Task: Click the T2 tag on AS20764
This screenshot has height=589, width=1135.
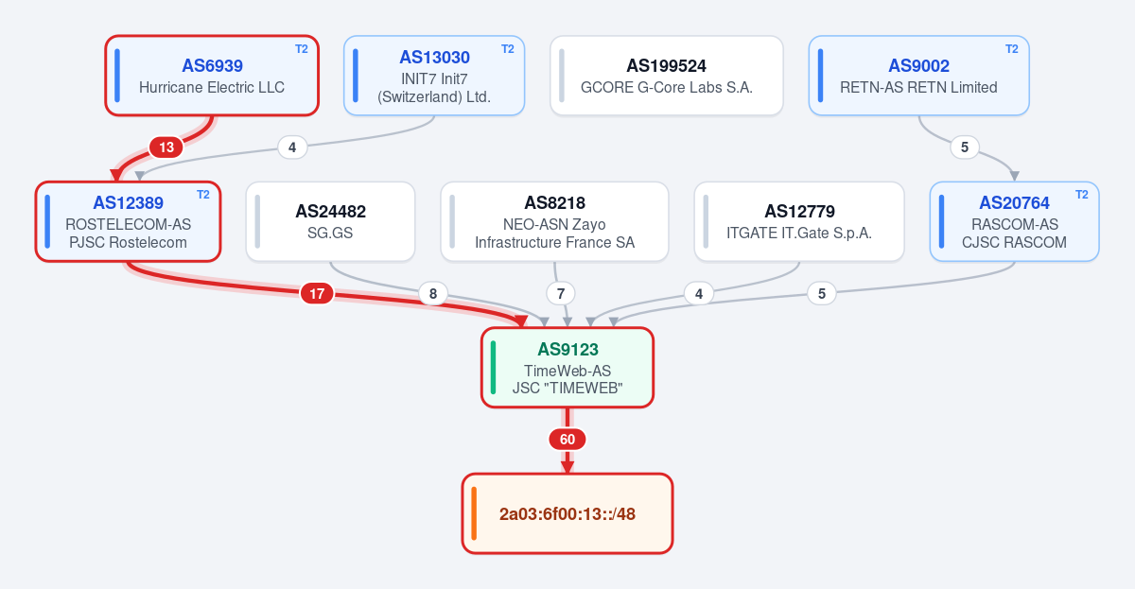Action: point(1082,195)
